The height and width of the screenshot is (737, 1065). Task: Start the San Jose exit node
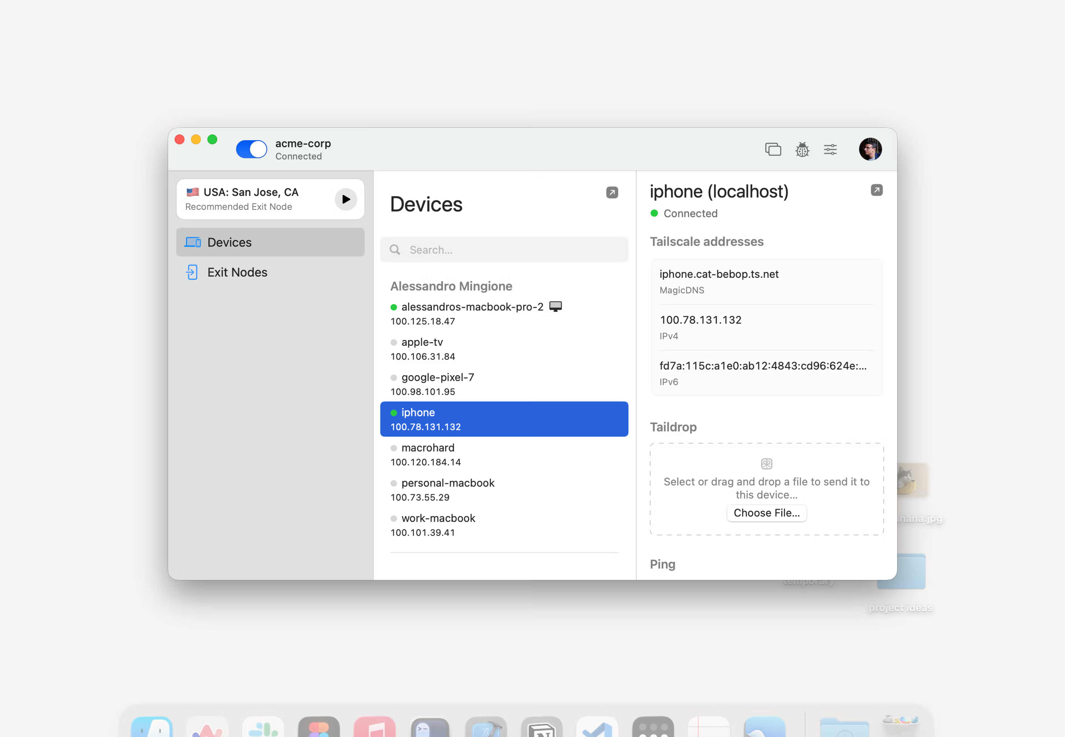[x=346, y=199]
